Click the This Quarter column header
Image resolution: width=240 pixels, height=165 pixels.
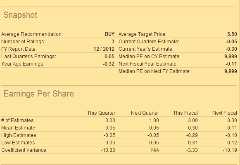click(x=101, y=113)
